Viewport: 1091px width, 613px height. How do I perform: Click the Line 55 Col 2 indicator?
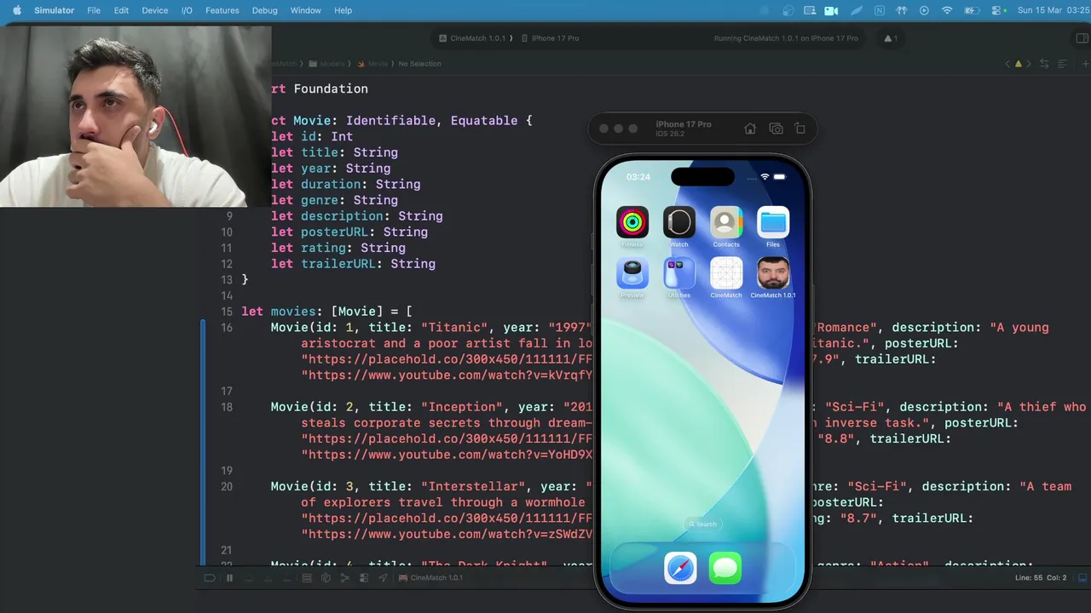pos(1041,578)
